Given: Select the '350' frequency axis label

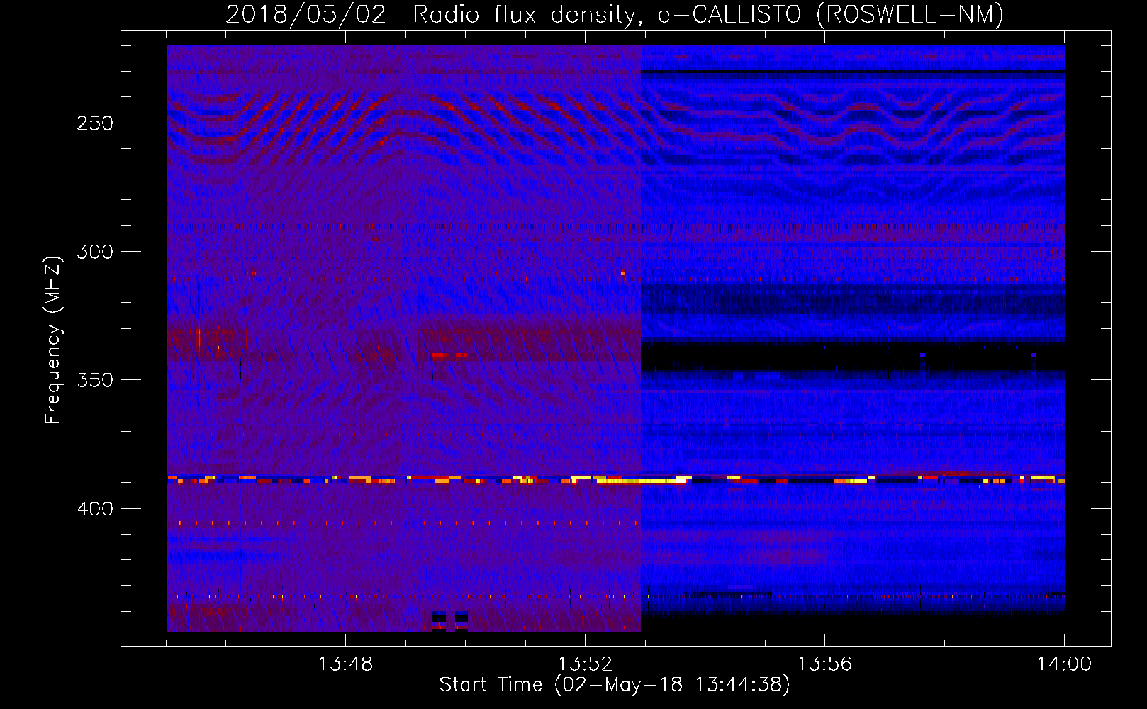Looking at the screenshot, I should [x=95, y=380].
